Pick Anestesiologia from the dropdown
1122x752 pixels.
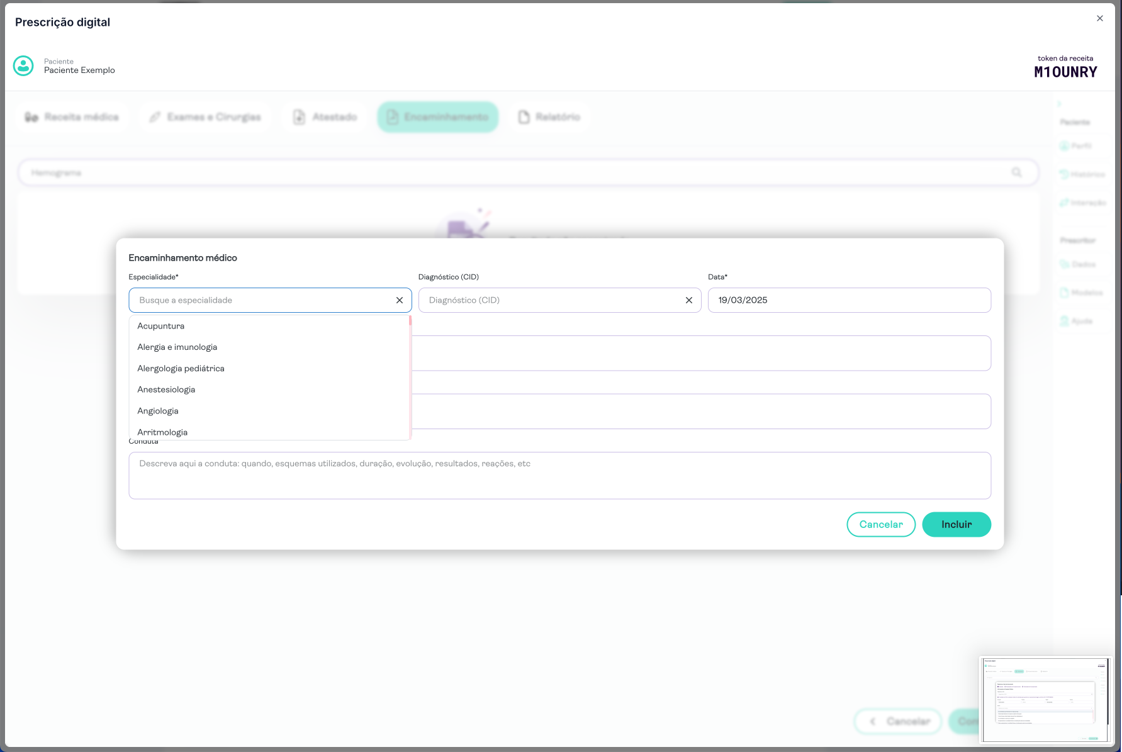[166, 390]
